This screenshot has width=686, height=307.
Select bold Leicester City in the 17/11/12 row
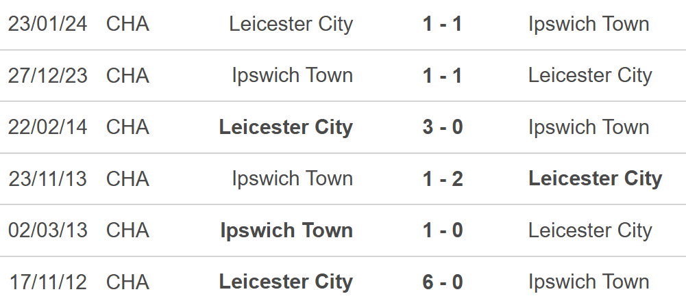(286, 282)
